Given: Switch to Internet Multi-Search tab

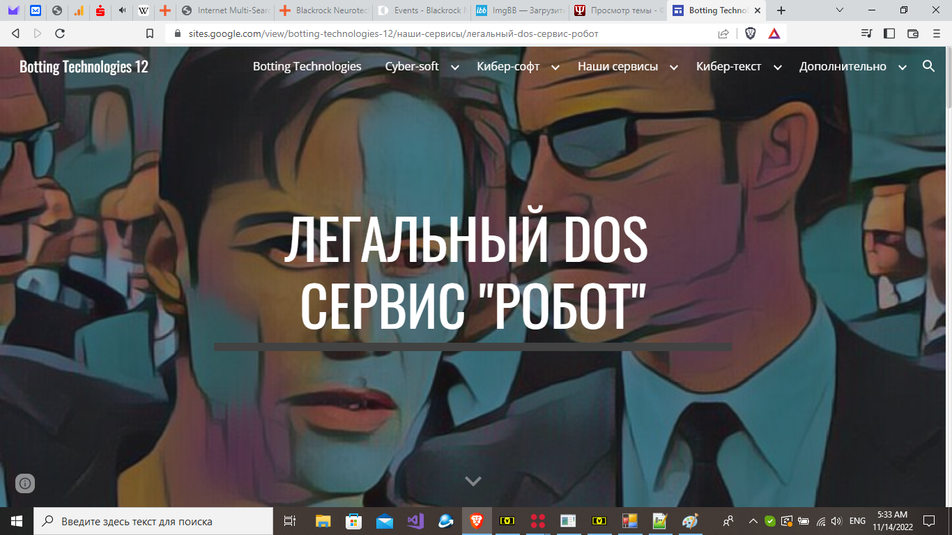Looking at the screenshot, I should click(x=225, y=10).
